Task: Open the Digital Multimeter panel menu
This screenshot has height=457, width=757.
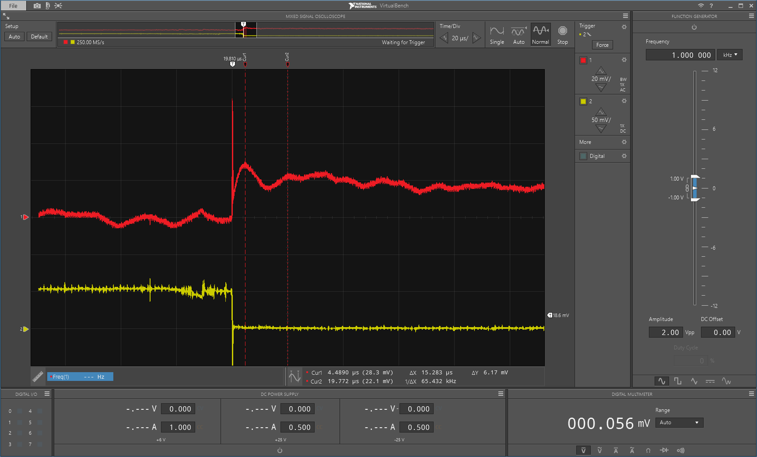Action: [751, 394]
